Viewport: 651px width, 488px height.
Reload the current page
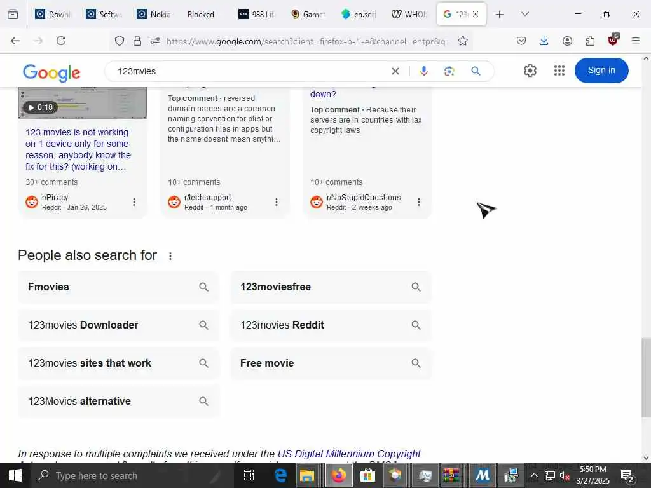(61, 41)
